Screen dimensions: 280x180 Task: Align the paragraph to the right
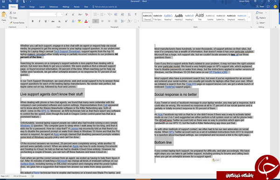click(x=109, y=21)
